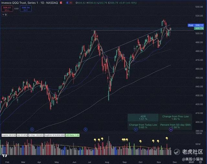
Task: Click the red lines icon beside the moon icon
Action: point(71,3)
